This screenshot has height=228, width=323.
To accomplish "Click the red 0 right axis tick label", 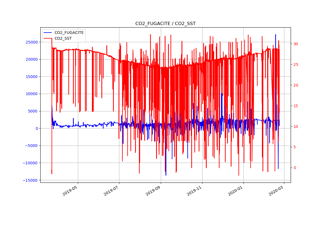I will [295, 168].
